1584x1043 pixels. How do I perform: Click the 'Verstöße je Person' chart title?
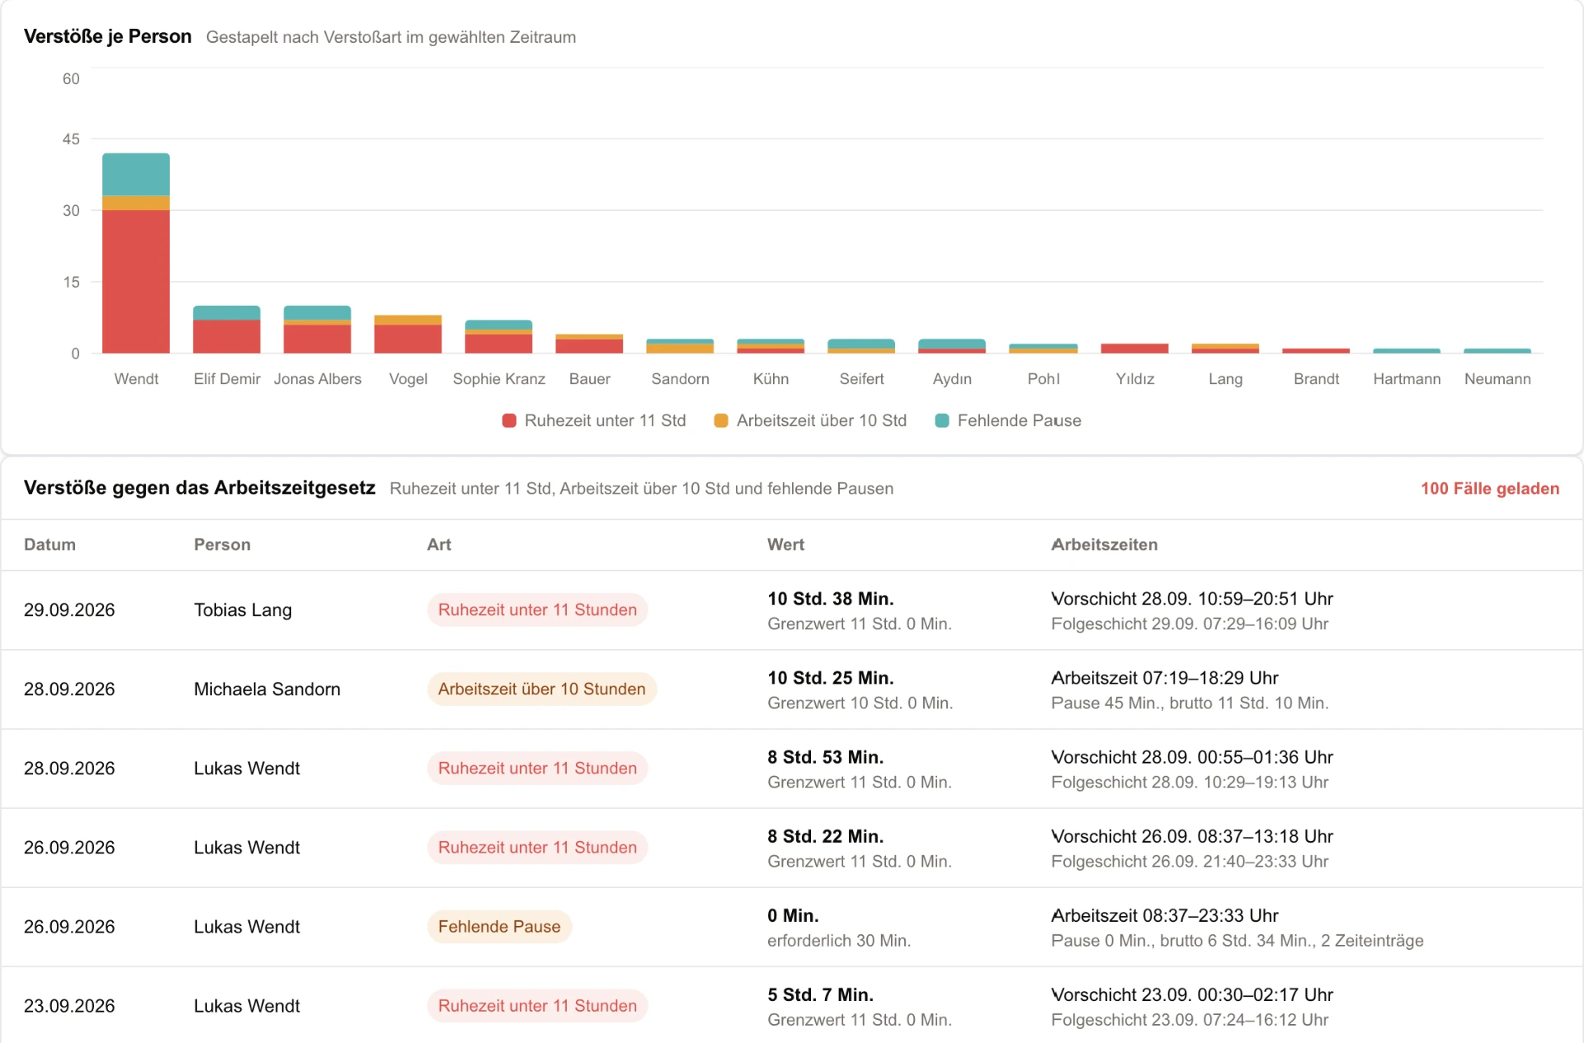click(108, 36)
